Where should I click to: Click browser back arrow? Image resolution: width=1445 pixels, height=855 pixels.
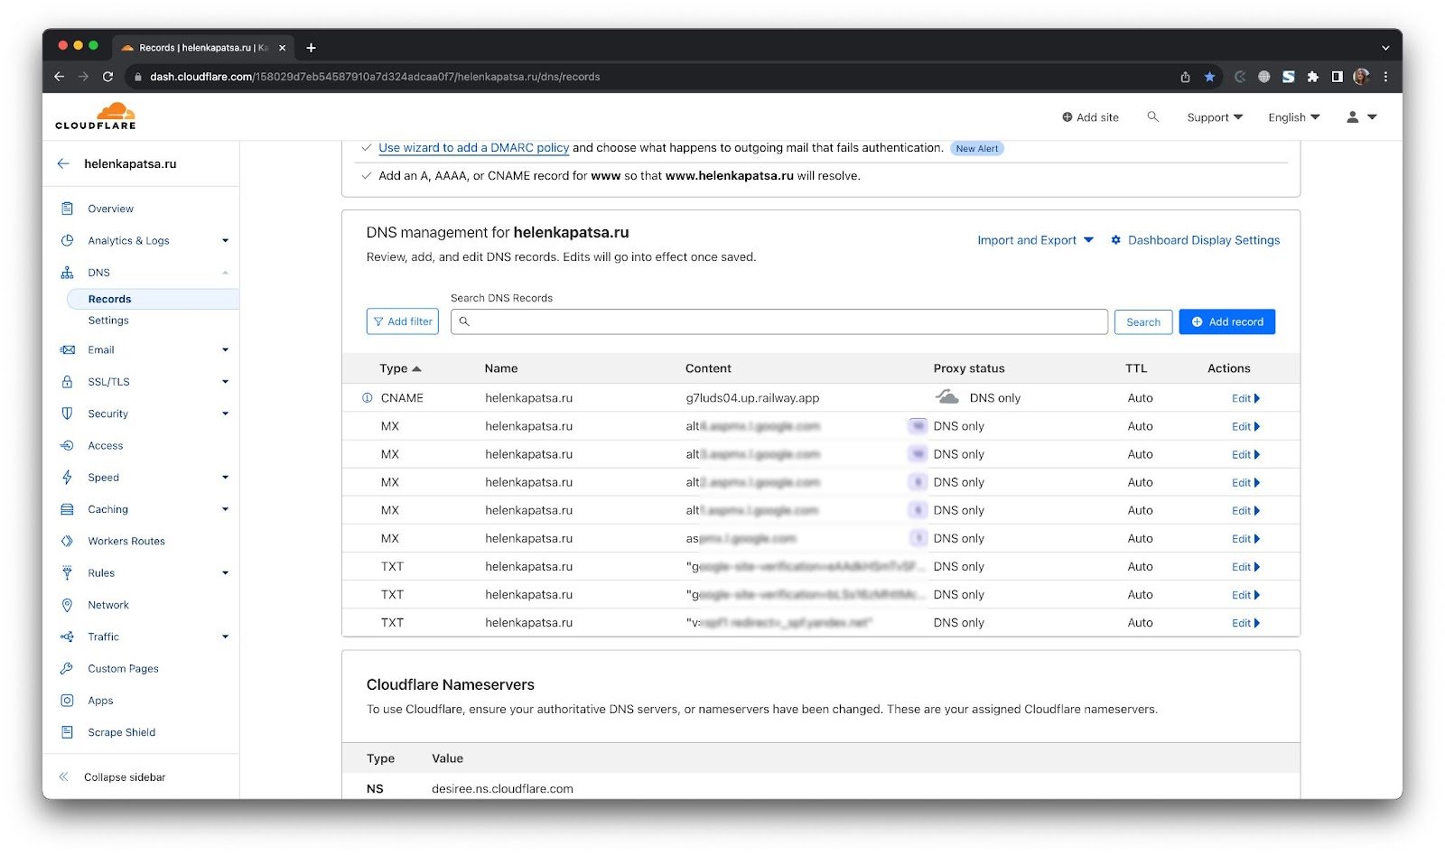tap(59, 77)
